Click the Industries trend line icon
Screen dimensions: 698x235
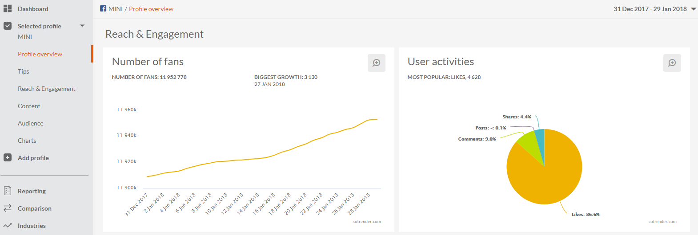pos(8,226)
